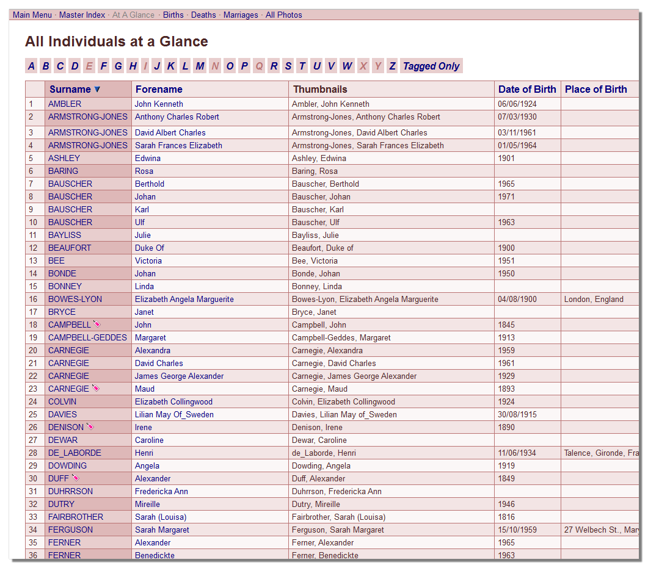This screenshot has height=568, width=648.
Task: Open BONNEY surname link
Action: click(65, 286)
